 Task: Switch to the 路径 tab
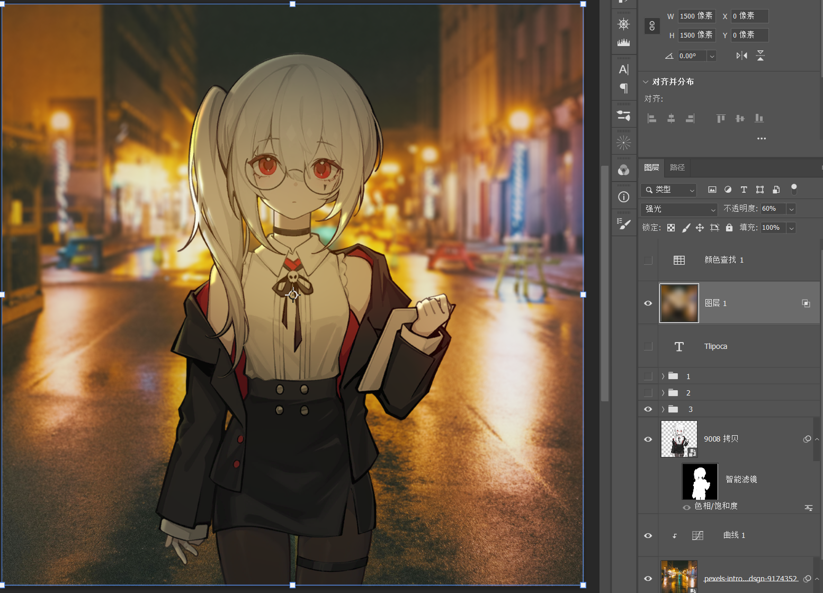pyautogui.click(x=677, y=168)
